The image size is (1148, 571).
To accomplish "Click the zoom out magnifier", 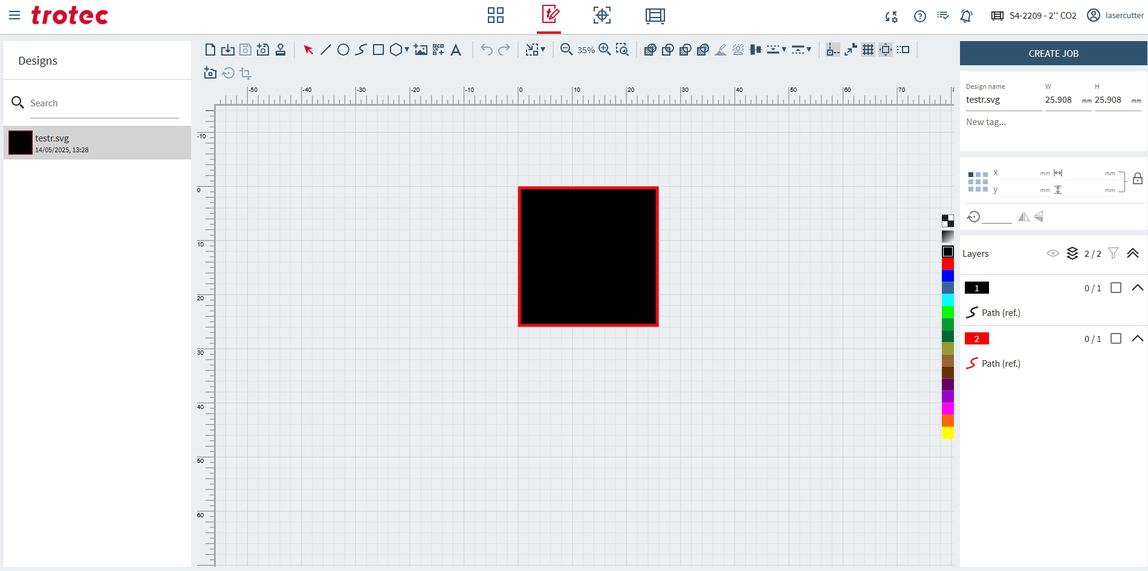I will point(566,50).
